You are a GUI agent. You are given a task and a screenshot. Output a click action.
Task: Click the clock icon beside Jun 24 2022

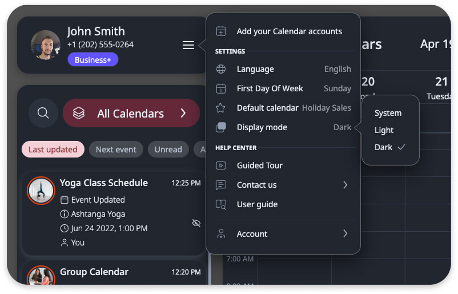coord(65,228)
